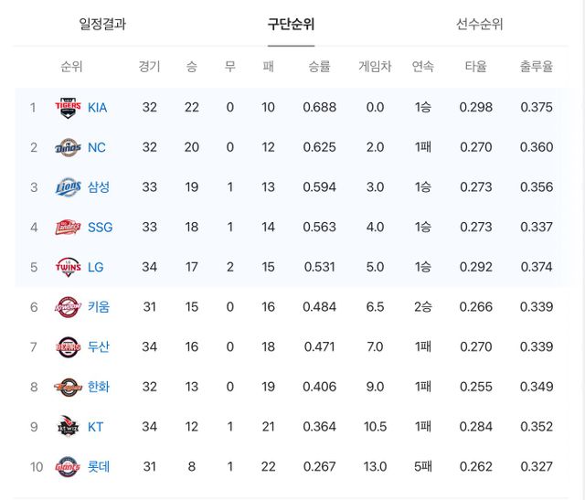Screen dimensions: 585x500
Task: Click the 출루율 column header
Action: pyautogui.click(x=537, y=67)
